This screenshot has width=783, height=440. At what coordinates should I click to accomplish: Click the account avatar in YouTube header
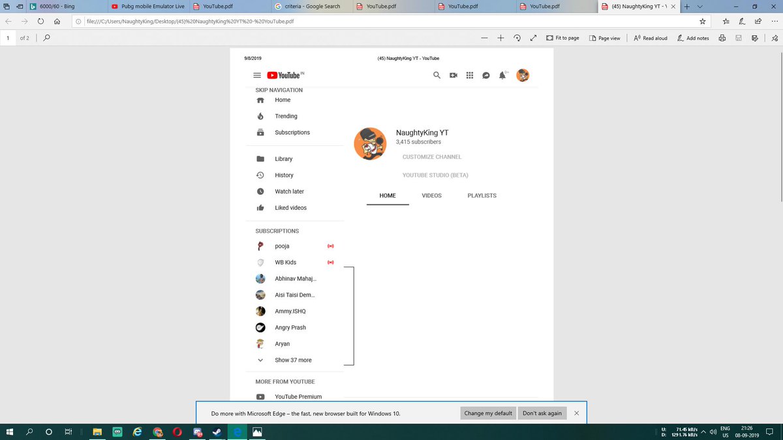pos(523,76)
